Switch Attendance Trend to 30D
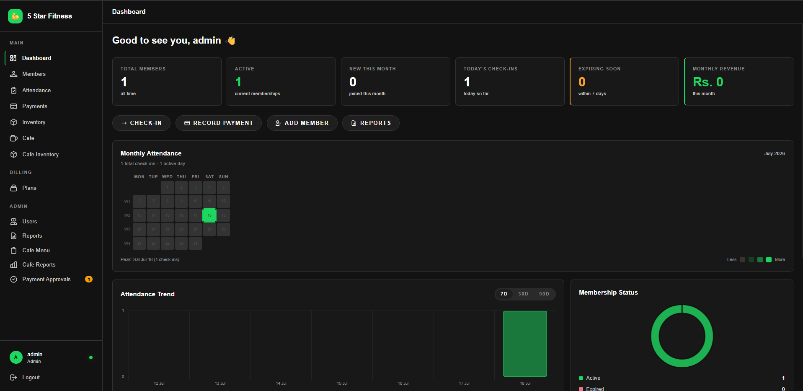This screenshot has height=391, width=803. click(x=523, y=294)
